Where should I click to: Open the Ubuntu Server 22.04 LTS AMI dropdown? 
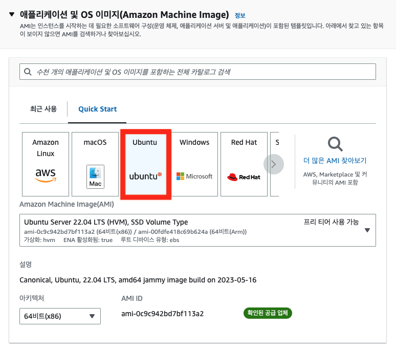pyautogui.click(x=197, y=230)
